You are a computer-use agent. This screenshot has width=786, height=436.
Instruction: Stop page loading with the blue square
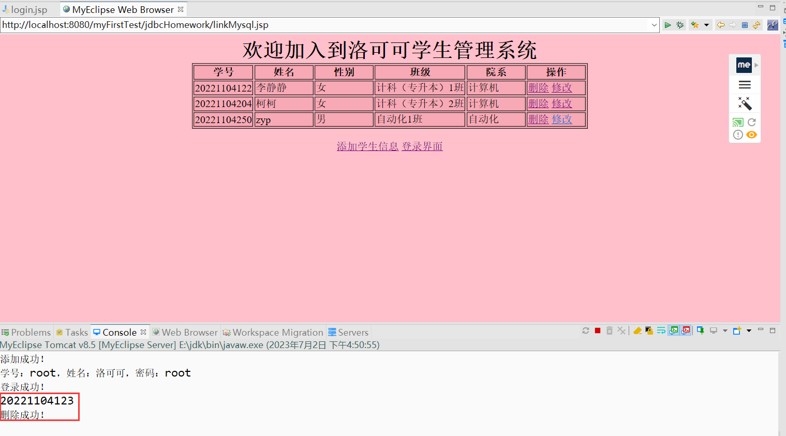745,25
